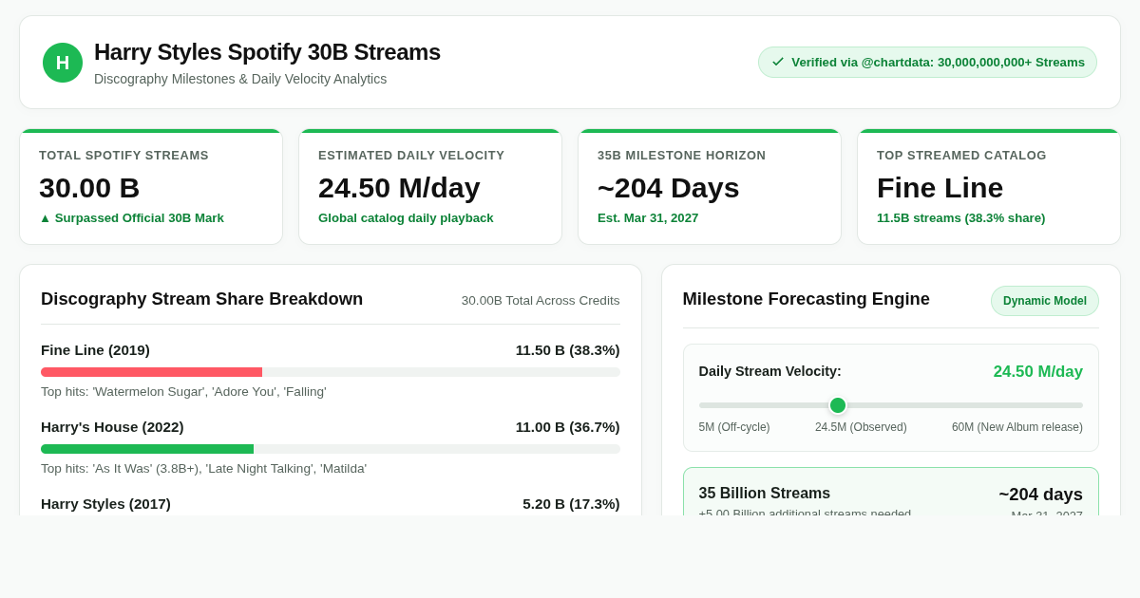Click the verified checkmark icon

click(778, 62)
